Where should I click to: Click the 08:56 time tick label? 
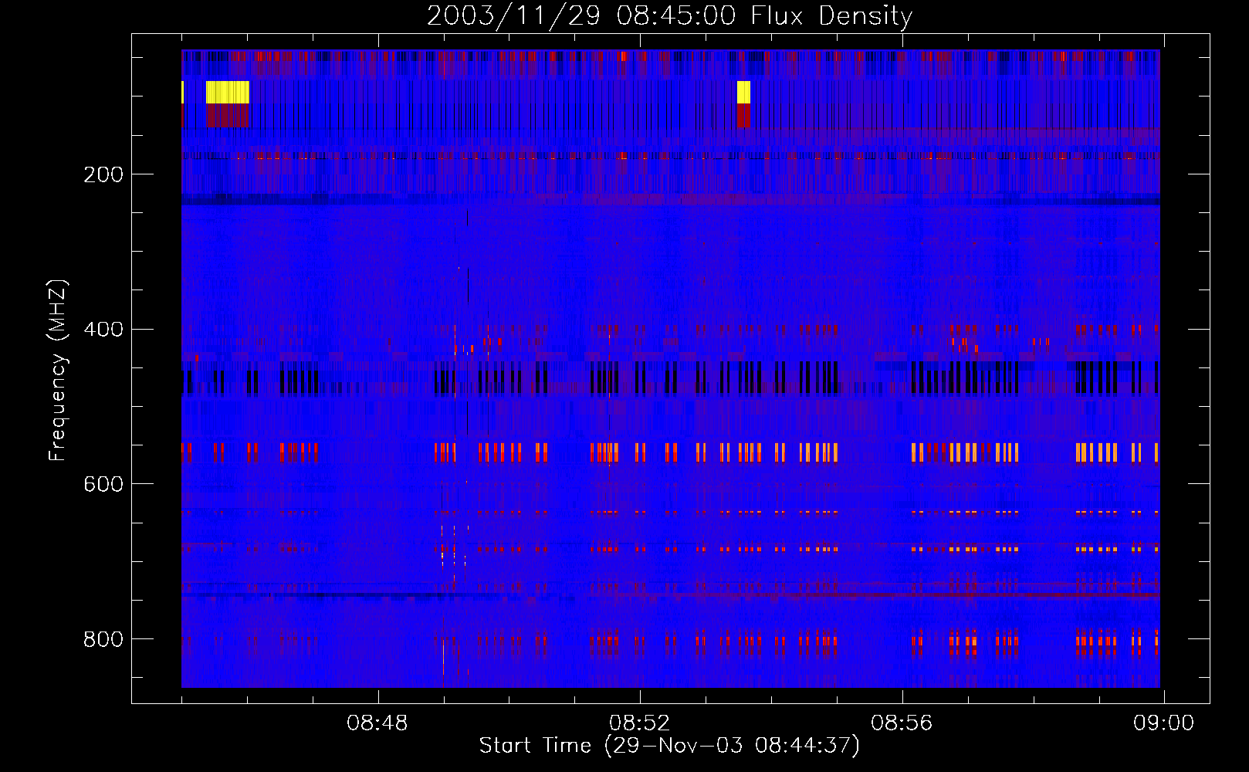(902, 723)
